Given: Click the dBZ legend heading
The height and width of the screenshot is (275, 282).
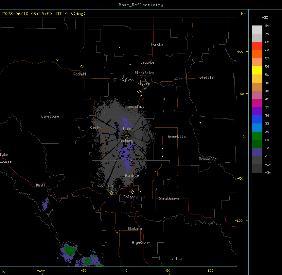Looking at the screenshot, I should [x=265, y=18].
